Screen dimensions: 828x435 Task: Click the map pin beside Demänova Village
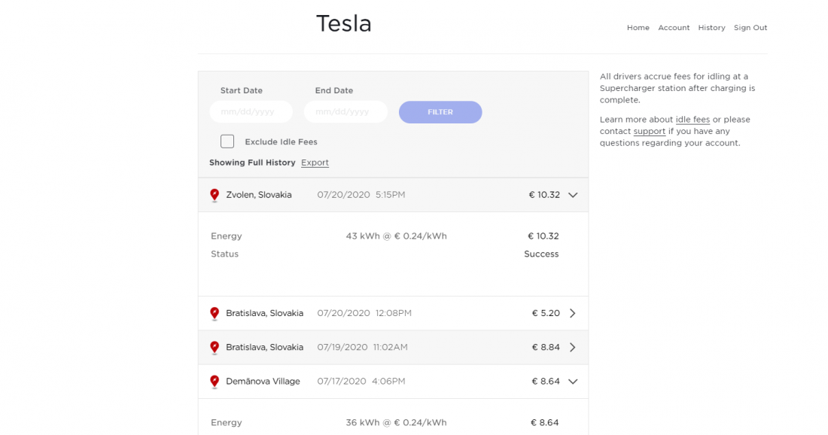(x=215, y=382)
